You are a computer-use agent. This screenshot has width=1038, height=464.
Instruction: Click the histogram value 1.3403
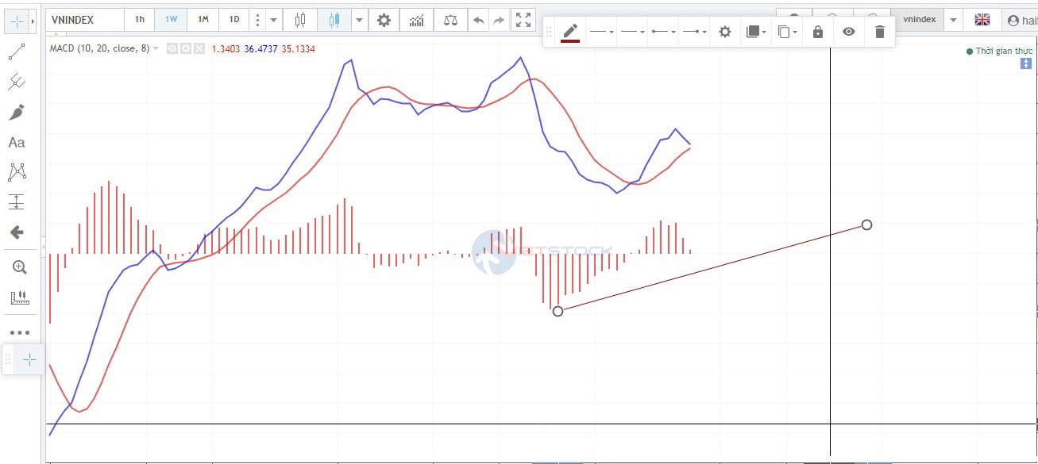tap(226, 49)
